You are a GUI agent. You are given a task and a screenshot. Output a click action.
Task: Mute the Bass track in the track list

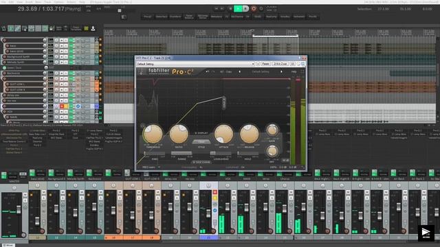point(61,46)
